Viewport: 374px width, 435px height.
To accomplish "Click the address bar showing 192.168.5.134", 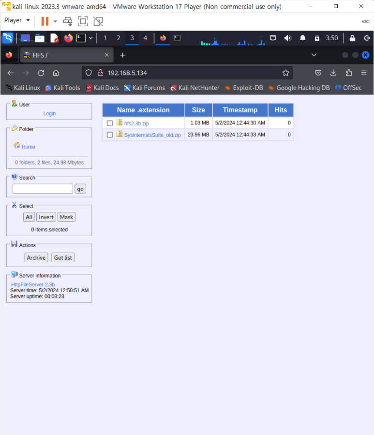I will (187, 73).
